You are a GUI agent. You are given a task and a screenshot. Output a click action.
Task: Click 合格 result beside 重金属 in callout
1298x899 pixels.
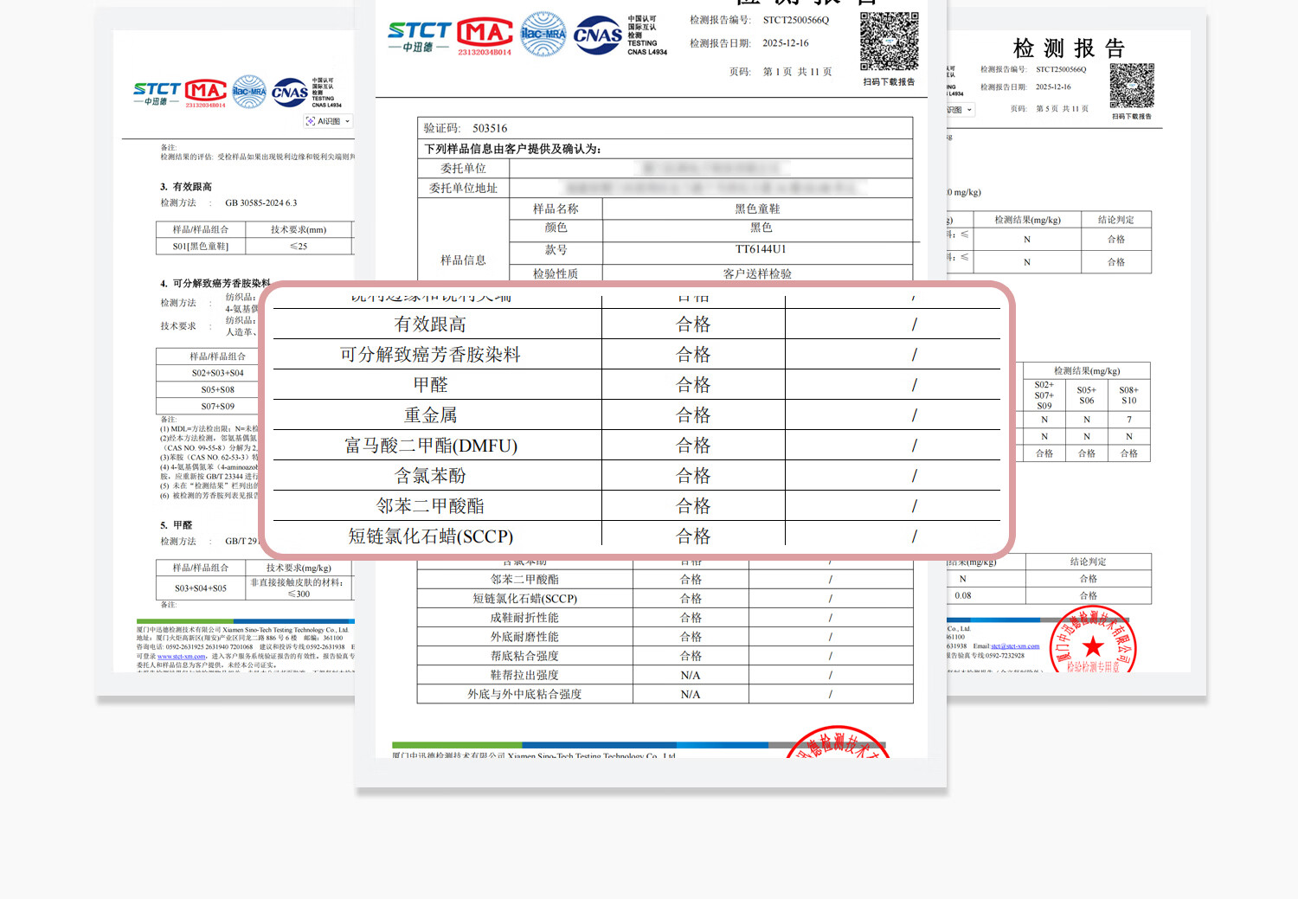(693, 415)
